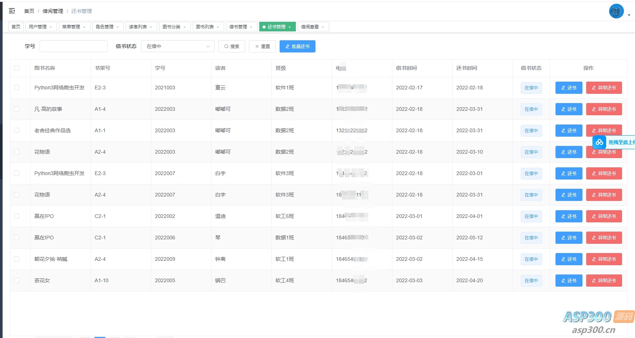Open the 借书状态 dropdown showing 在借中

(178, 46)
